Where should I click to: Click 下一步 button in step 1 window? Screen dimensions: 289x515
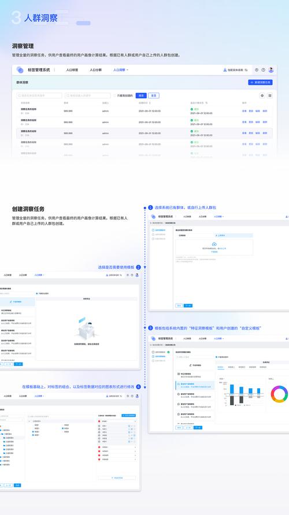click(188, 305)
